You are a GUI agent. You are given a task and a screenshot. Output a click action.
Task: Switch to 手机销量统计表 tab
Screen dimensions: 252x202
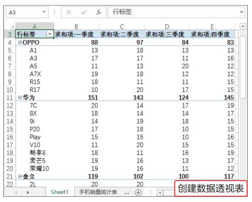98,192
